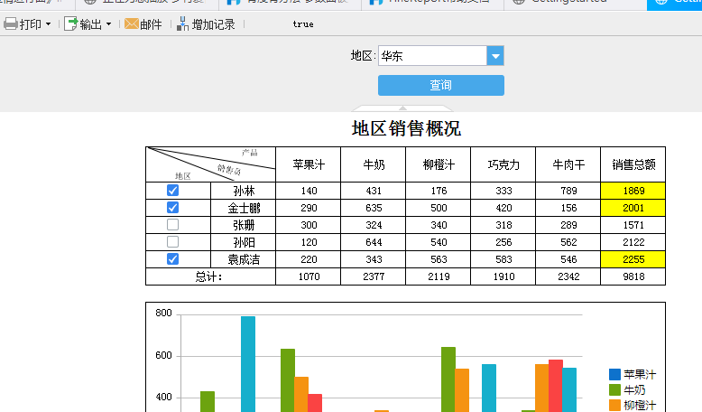This screenshot has height=412, width=702.
Task: Click the 销售总额 column header
Action: [x=633, y=164]
